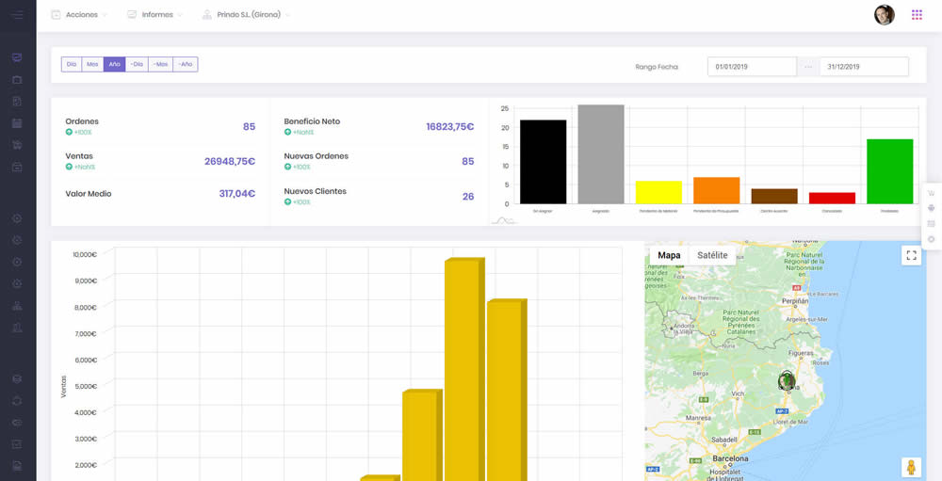Image resolution: width=942 pixels, height=481 pixels.
Task: Click the Ventas value 26948,75€
Action: point(230,162)
